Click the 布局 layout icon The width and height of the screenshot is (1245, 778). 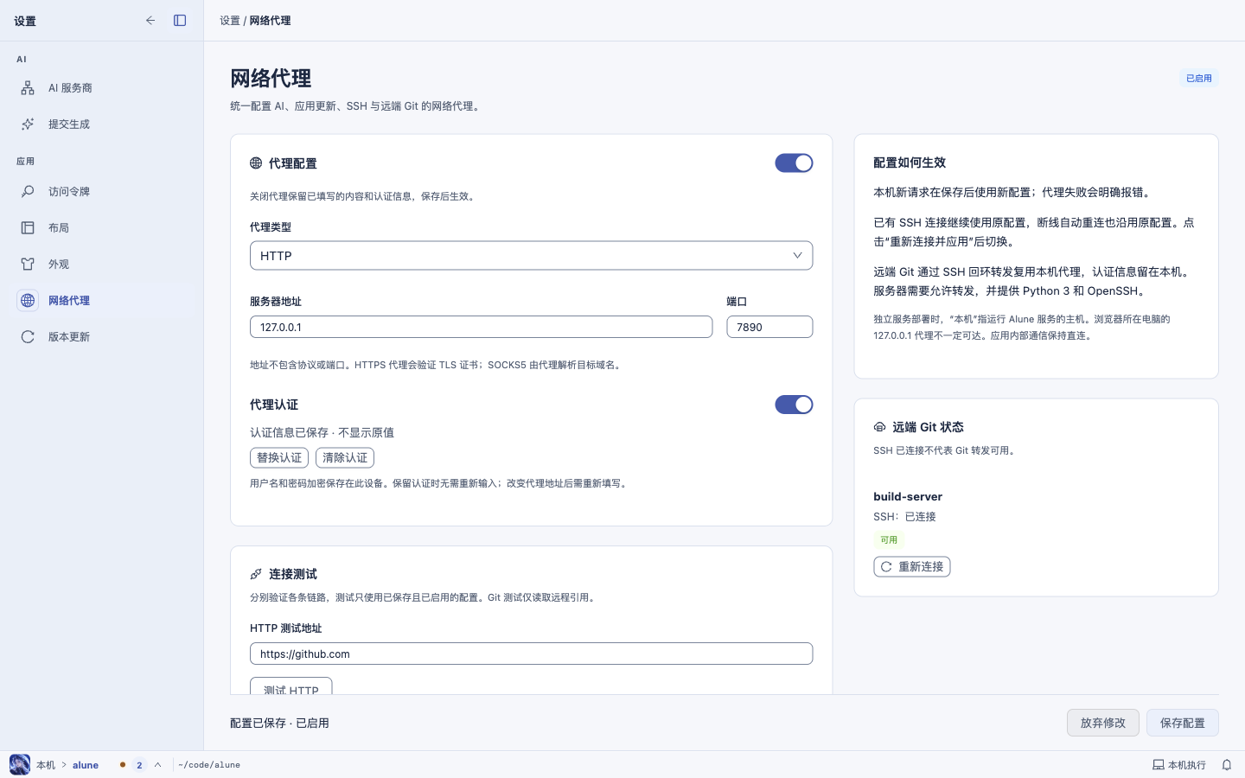tap(28, 227)
